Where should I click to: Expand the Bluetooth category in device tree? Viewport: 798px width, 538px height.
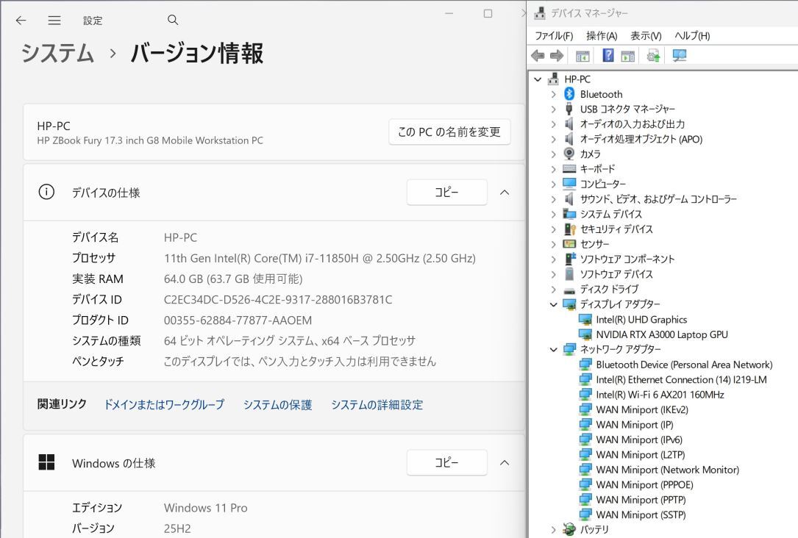click(554, 94)
